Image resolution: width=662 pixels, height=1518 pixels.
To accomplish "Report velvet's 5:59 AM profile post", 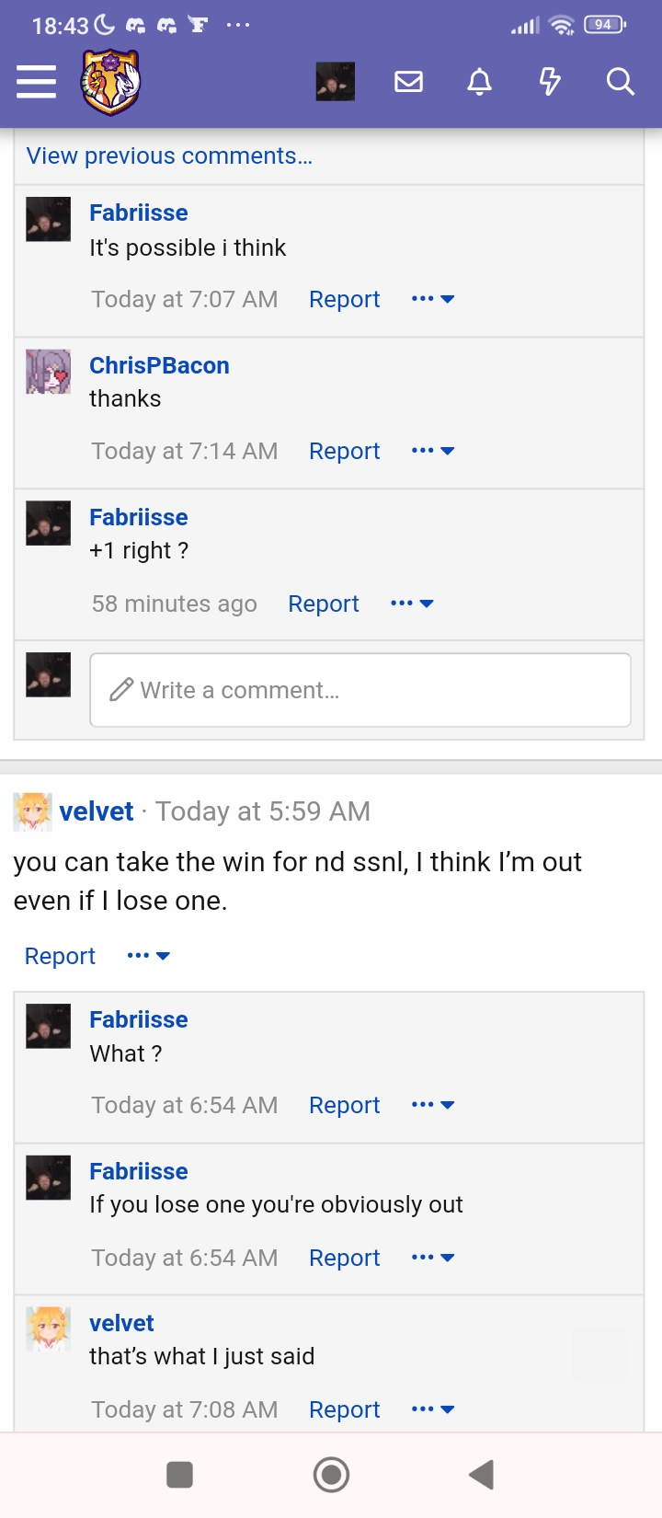I will (x=60, y=956).
